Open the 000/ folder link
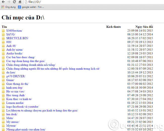Viewport: 164px width, 131px height. [x=9, y=42]
